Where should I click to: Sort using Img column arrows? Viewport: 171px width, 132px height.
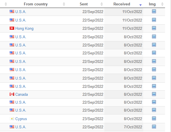[x=162, y=4]
